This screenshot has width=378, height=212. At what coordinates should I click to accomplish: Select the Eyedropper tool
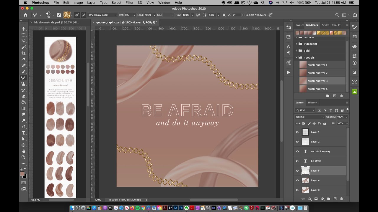pos(24,59)
